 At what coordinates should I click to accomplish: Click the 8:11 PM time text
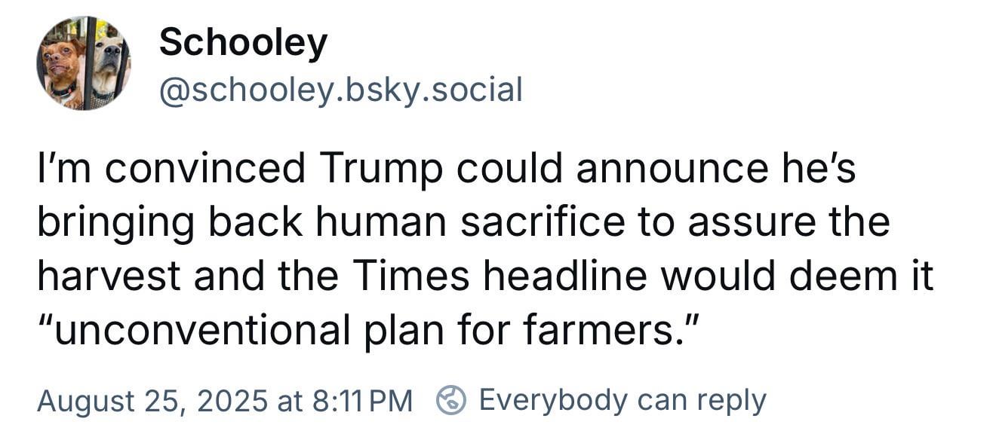(x=361, y=401)
